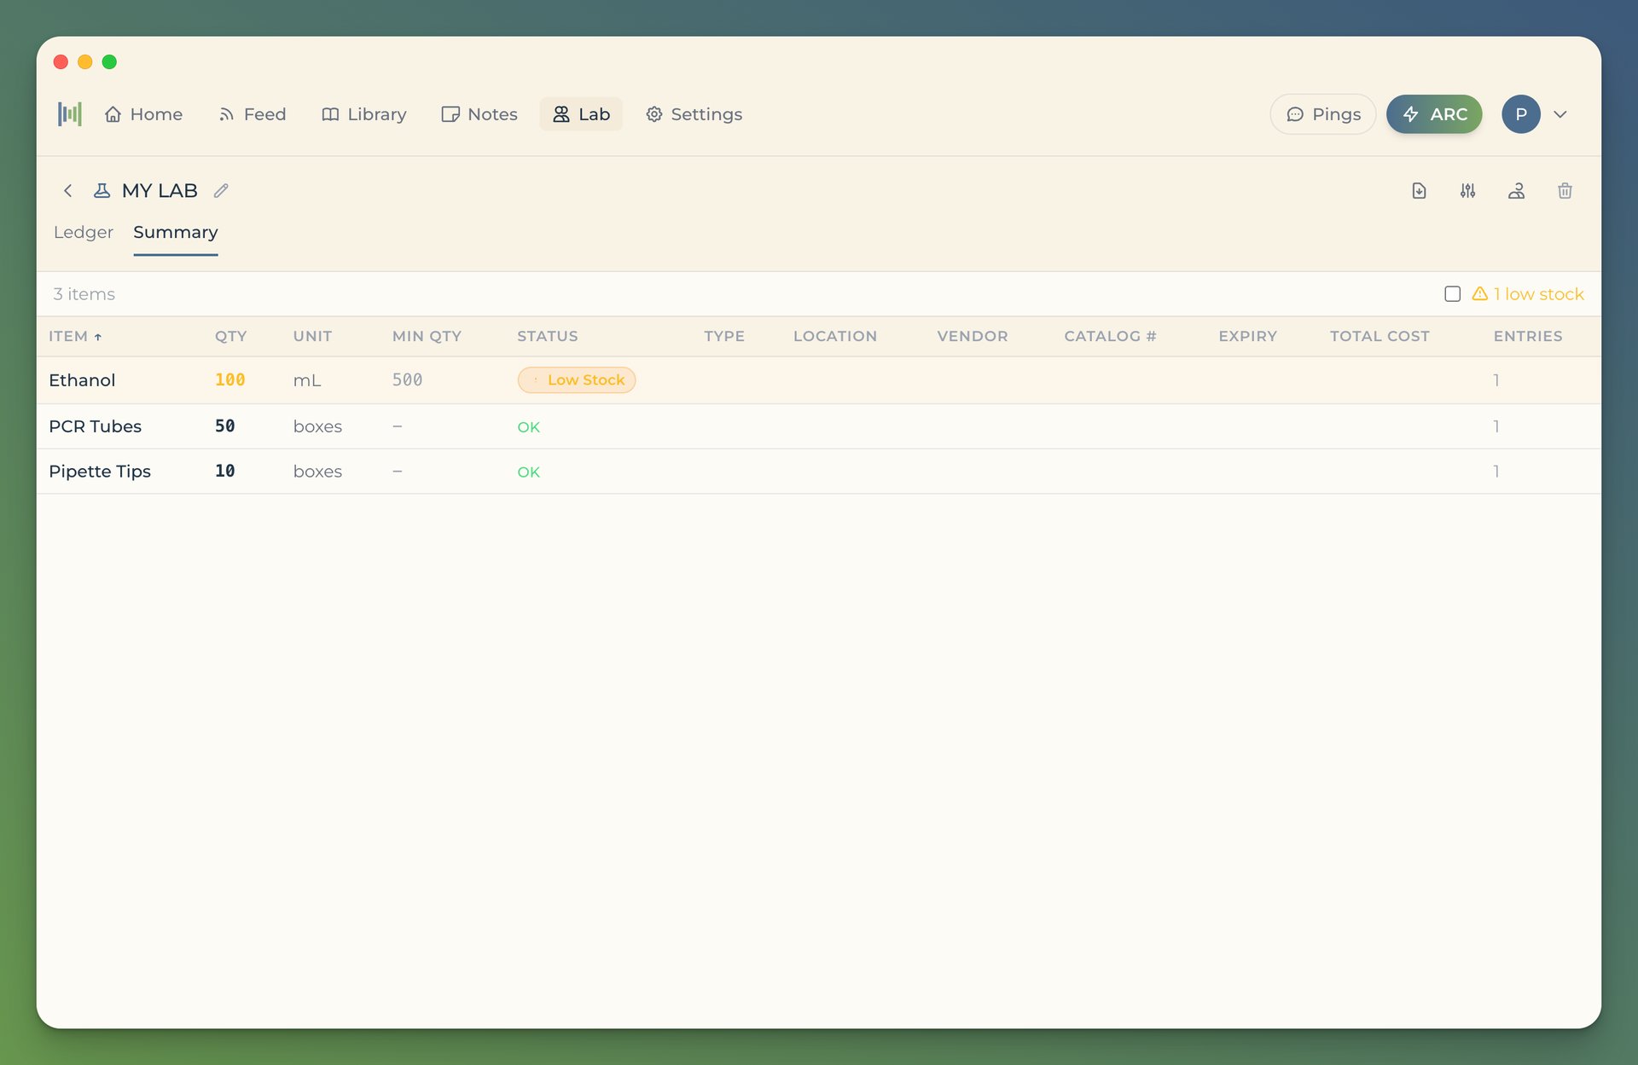Click the export file icon
This screenshot has height=1065, width=1638.
1419,191
